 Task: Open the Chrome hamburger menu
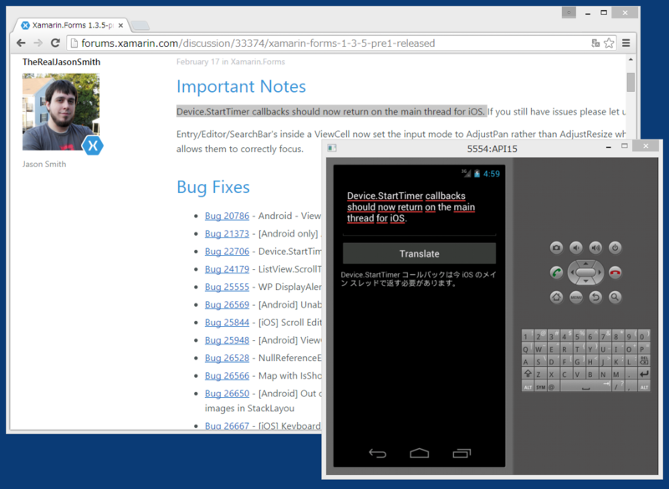[626, 43]
